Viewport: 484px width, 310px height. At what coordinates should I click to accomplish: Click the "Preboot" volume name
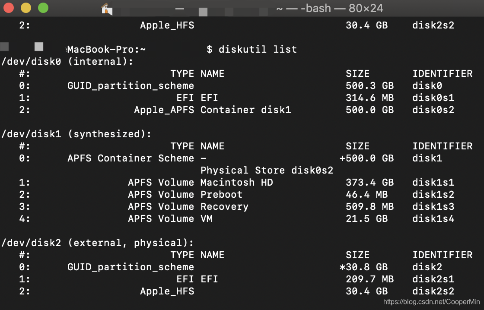[221, 194]
